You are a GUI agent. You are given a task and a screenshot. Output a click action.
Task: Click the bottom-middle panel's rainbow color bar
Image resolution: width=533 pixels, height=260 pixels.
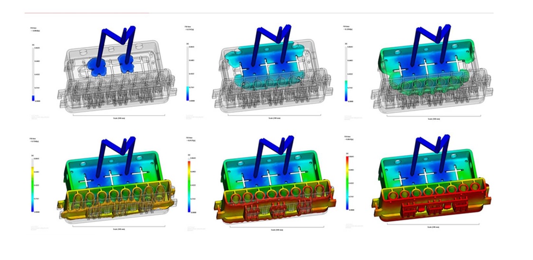click(189, 185)
